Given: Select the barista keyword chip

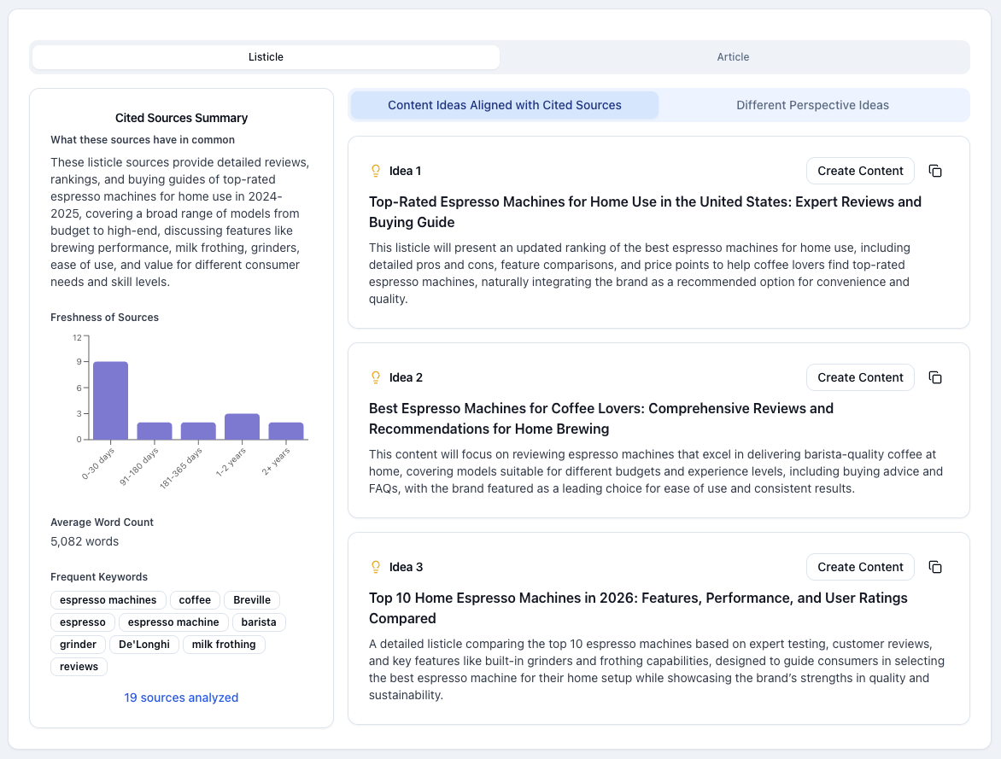Looking at the screenshot, I should pos(259,622).
